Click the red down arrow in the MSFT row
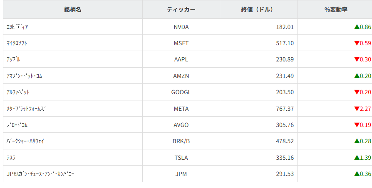 point(357,43)
